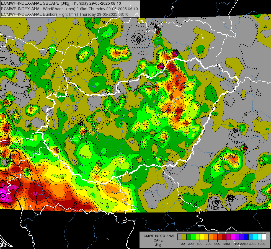Select the pure yellow legend swatch
This screenshot has width=271, height=249.
202,237
